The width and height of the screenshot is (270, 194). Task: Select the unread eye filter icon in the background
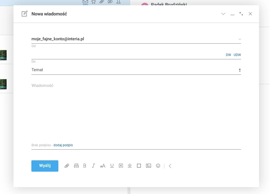coord(110,2)
